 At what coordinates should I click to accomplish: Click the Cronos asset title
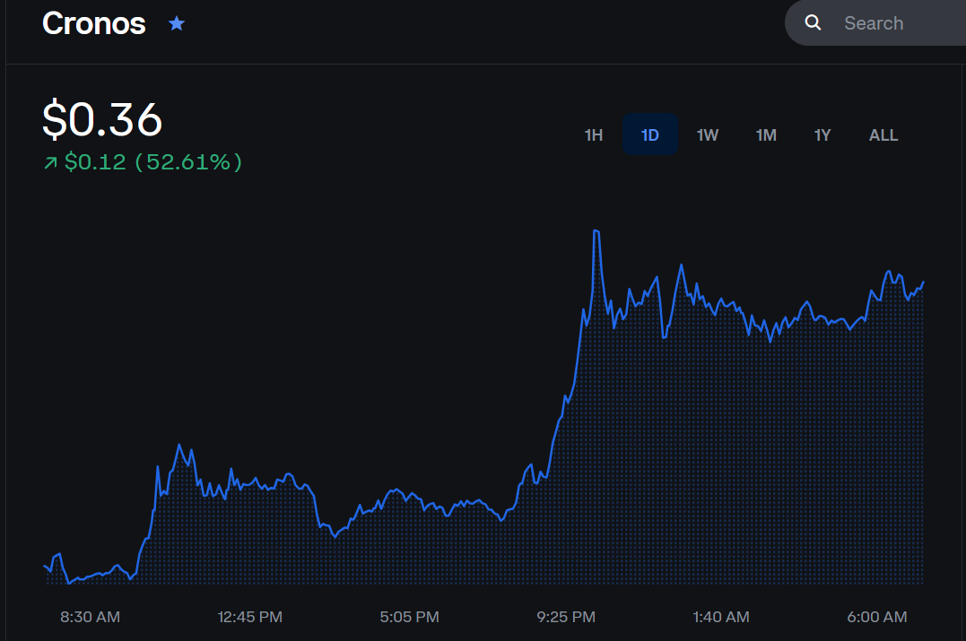pyautogui.click(x=93, y=23)
